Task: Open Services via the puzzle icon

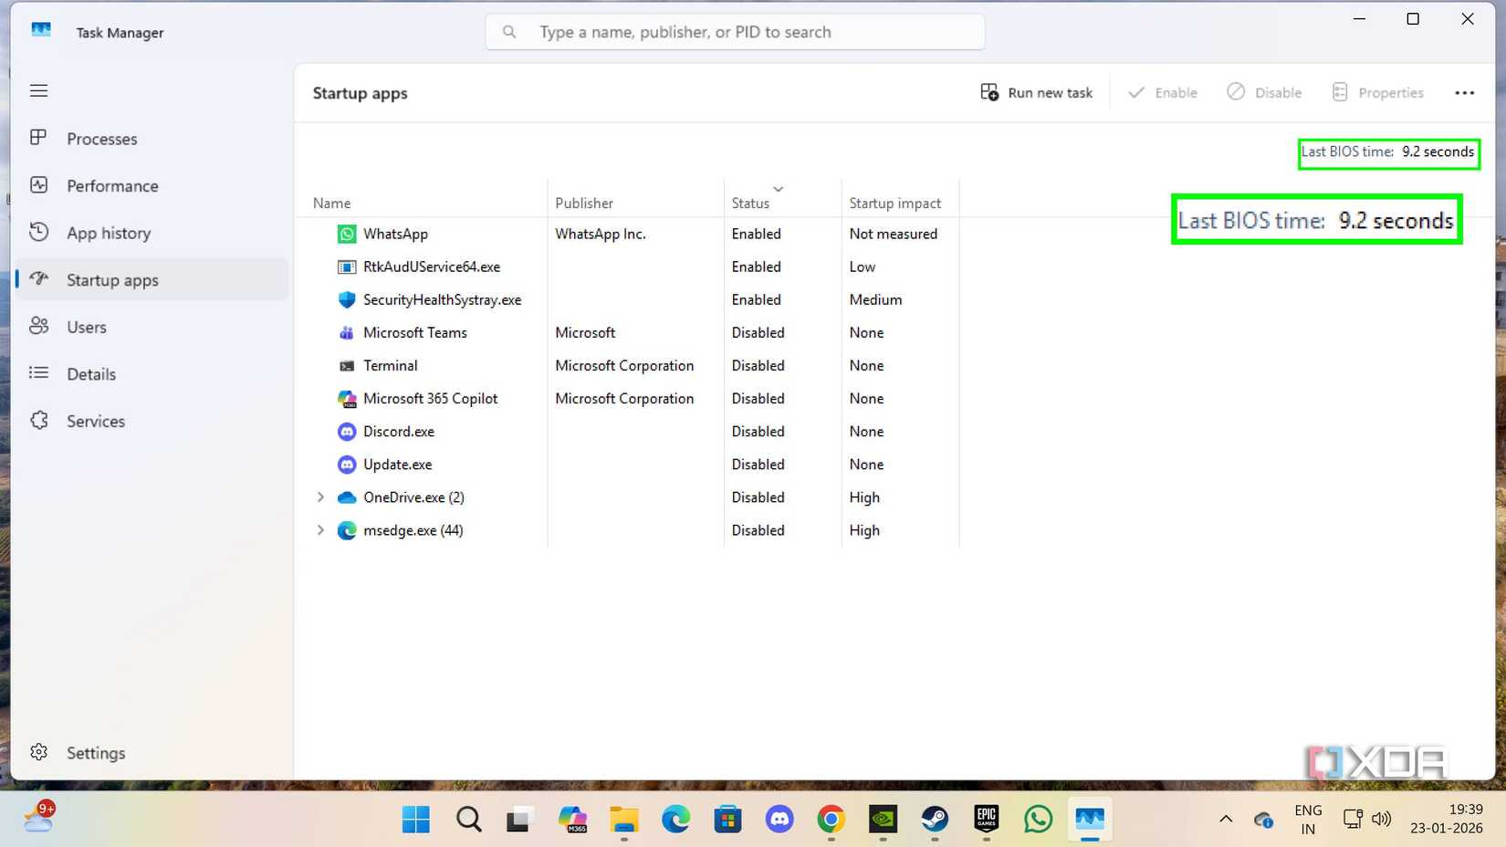Action: 38,420
